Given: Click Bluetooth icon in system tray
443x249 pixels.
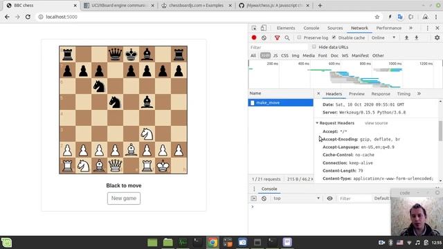Looking at the screenshot, I should pos(390,243).
